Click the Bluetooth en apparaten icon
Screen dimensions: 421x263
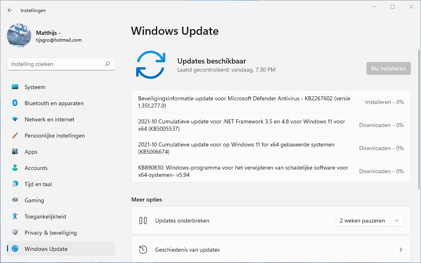click(15, 103)
